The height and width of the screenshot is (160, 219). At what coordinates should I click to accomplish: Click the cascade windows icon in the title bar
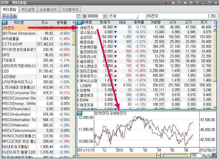coord(191,3)
